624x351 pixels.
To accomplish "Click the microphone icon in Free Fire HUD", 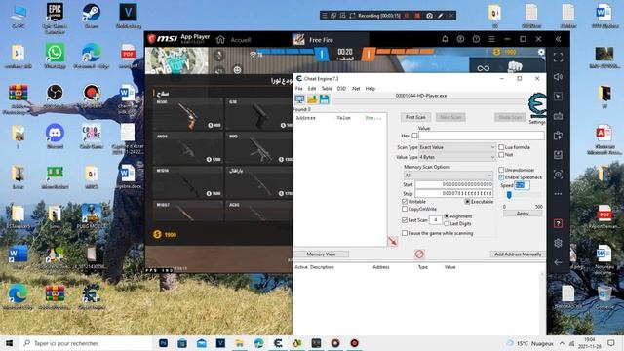I will (x=218, y=55).
